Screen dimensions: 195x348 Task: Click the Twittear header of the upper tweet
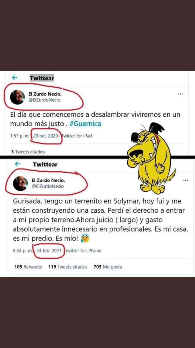tap(42, 78)
